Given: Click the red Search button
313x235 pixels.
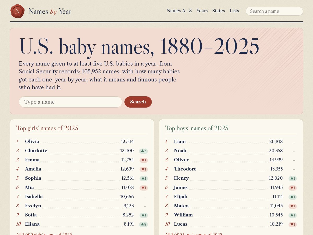Looking at the screenshot, I should pos(138,102).
